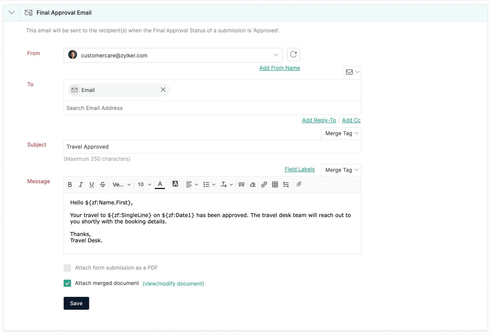Uncheck Attach merged document

pyautogui.click(x=67, y=283)
